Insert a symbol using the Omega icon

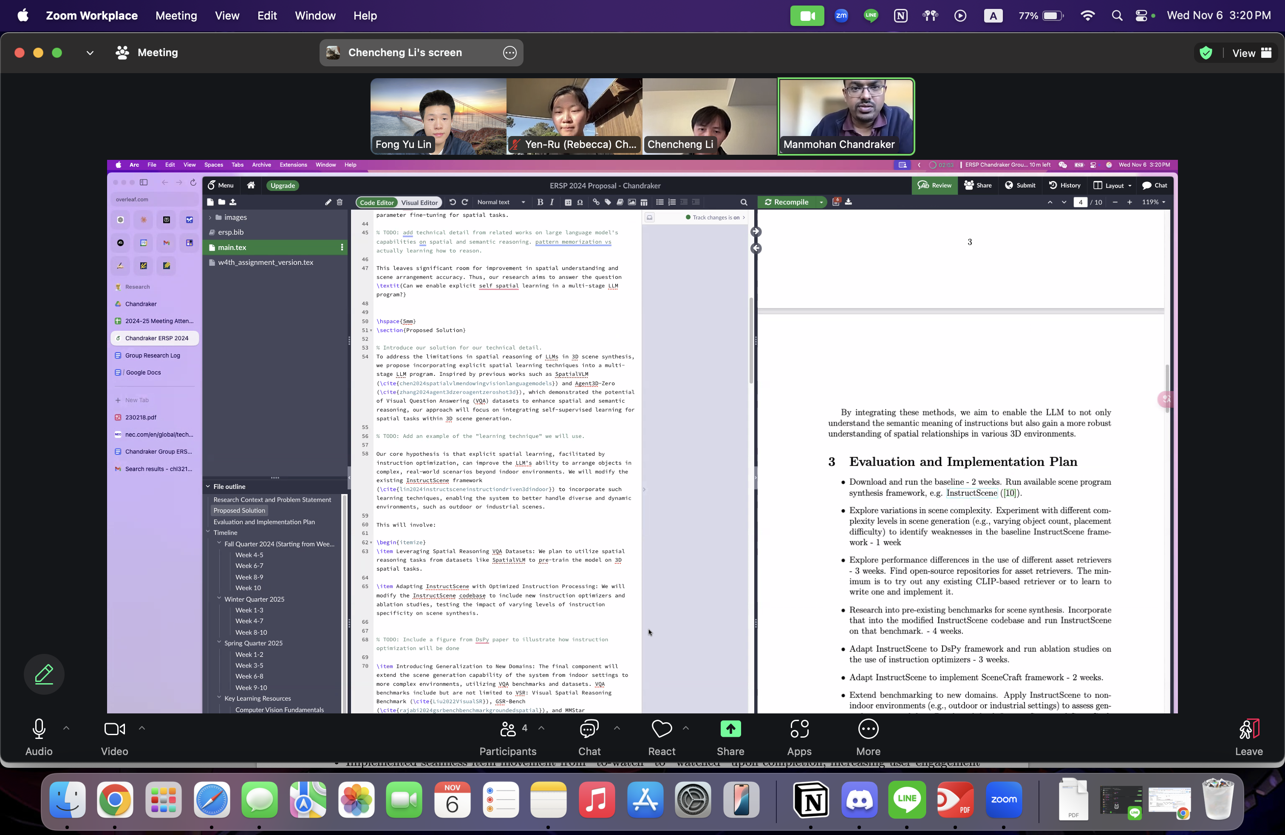[x=581, y=202]
